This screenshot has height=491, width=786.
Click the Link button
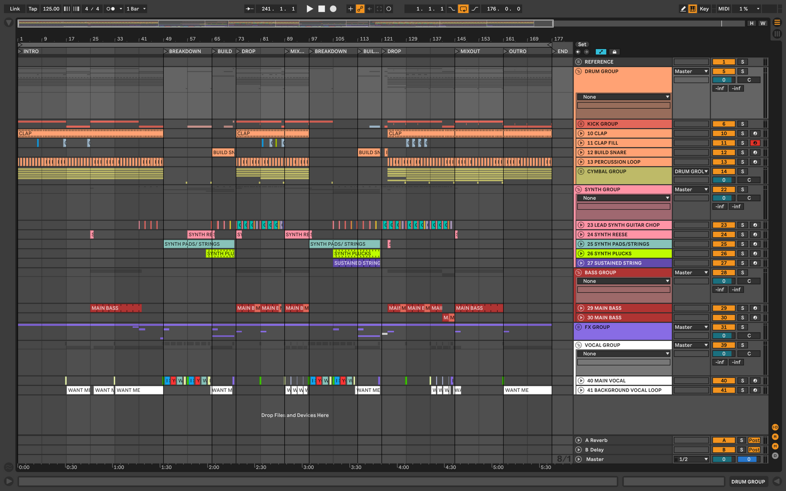pos(15,9)
